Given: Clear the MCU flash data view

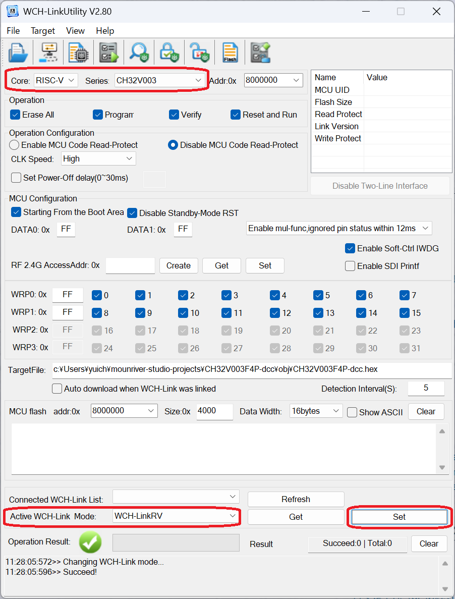Looking at the screenshot, I should (x=426, y=411).
